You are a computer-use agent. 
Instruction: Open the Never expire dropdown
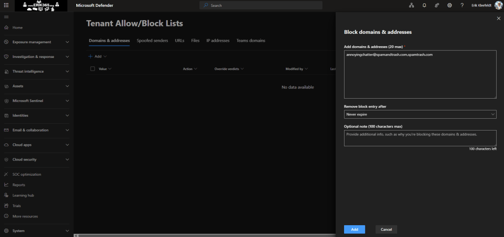[x=420, y=114]
